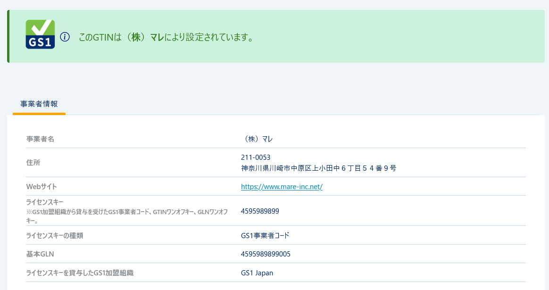
Task: Click the postal code 211-0053
Action: click(x=256, y=157)
